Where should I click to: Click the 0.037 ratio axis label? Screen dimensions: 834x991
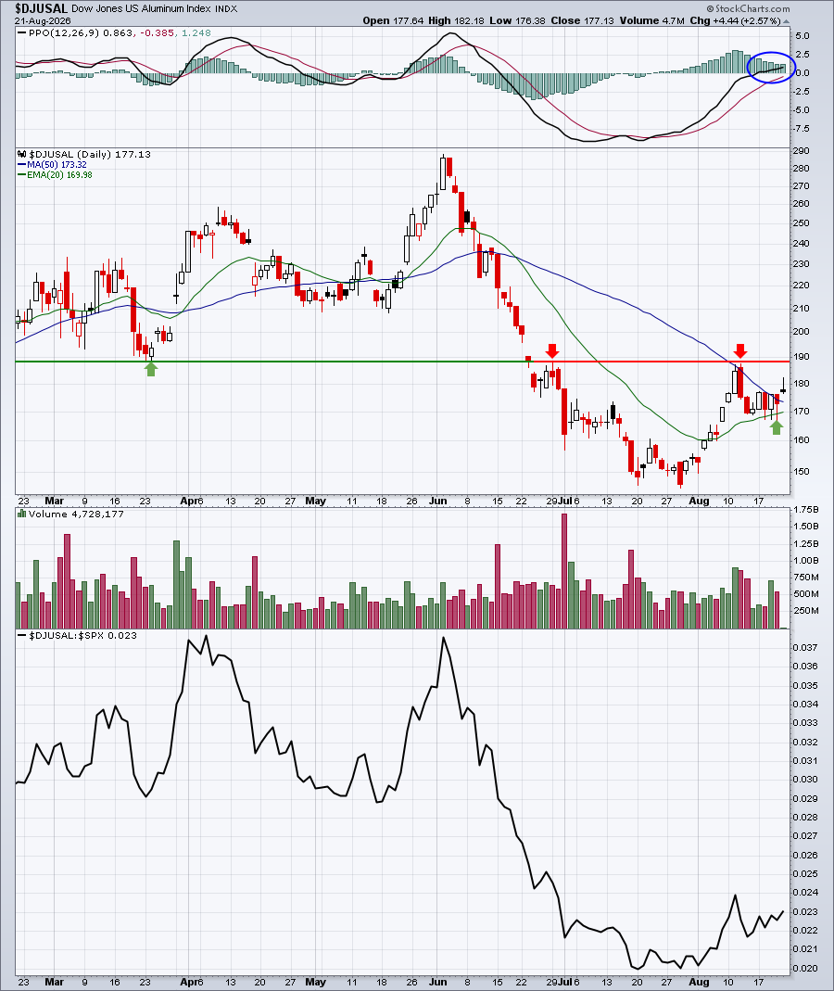click(x=805, y=647)
